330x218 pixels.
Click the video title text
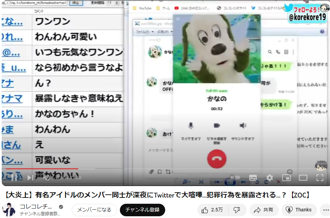(x=158, y=195)
